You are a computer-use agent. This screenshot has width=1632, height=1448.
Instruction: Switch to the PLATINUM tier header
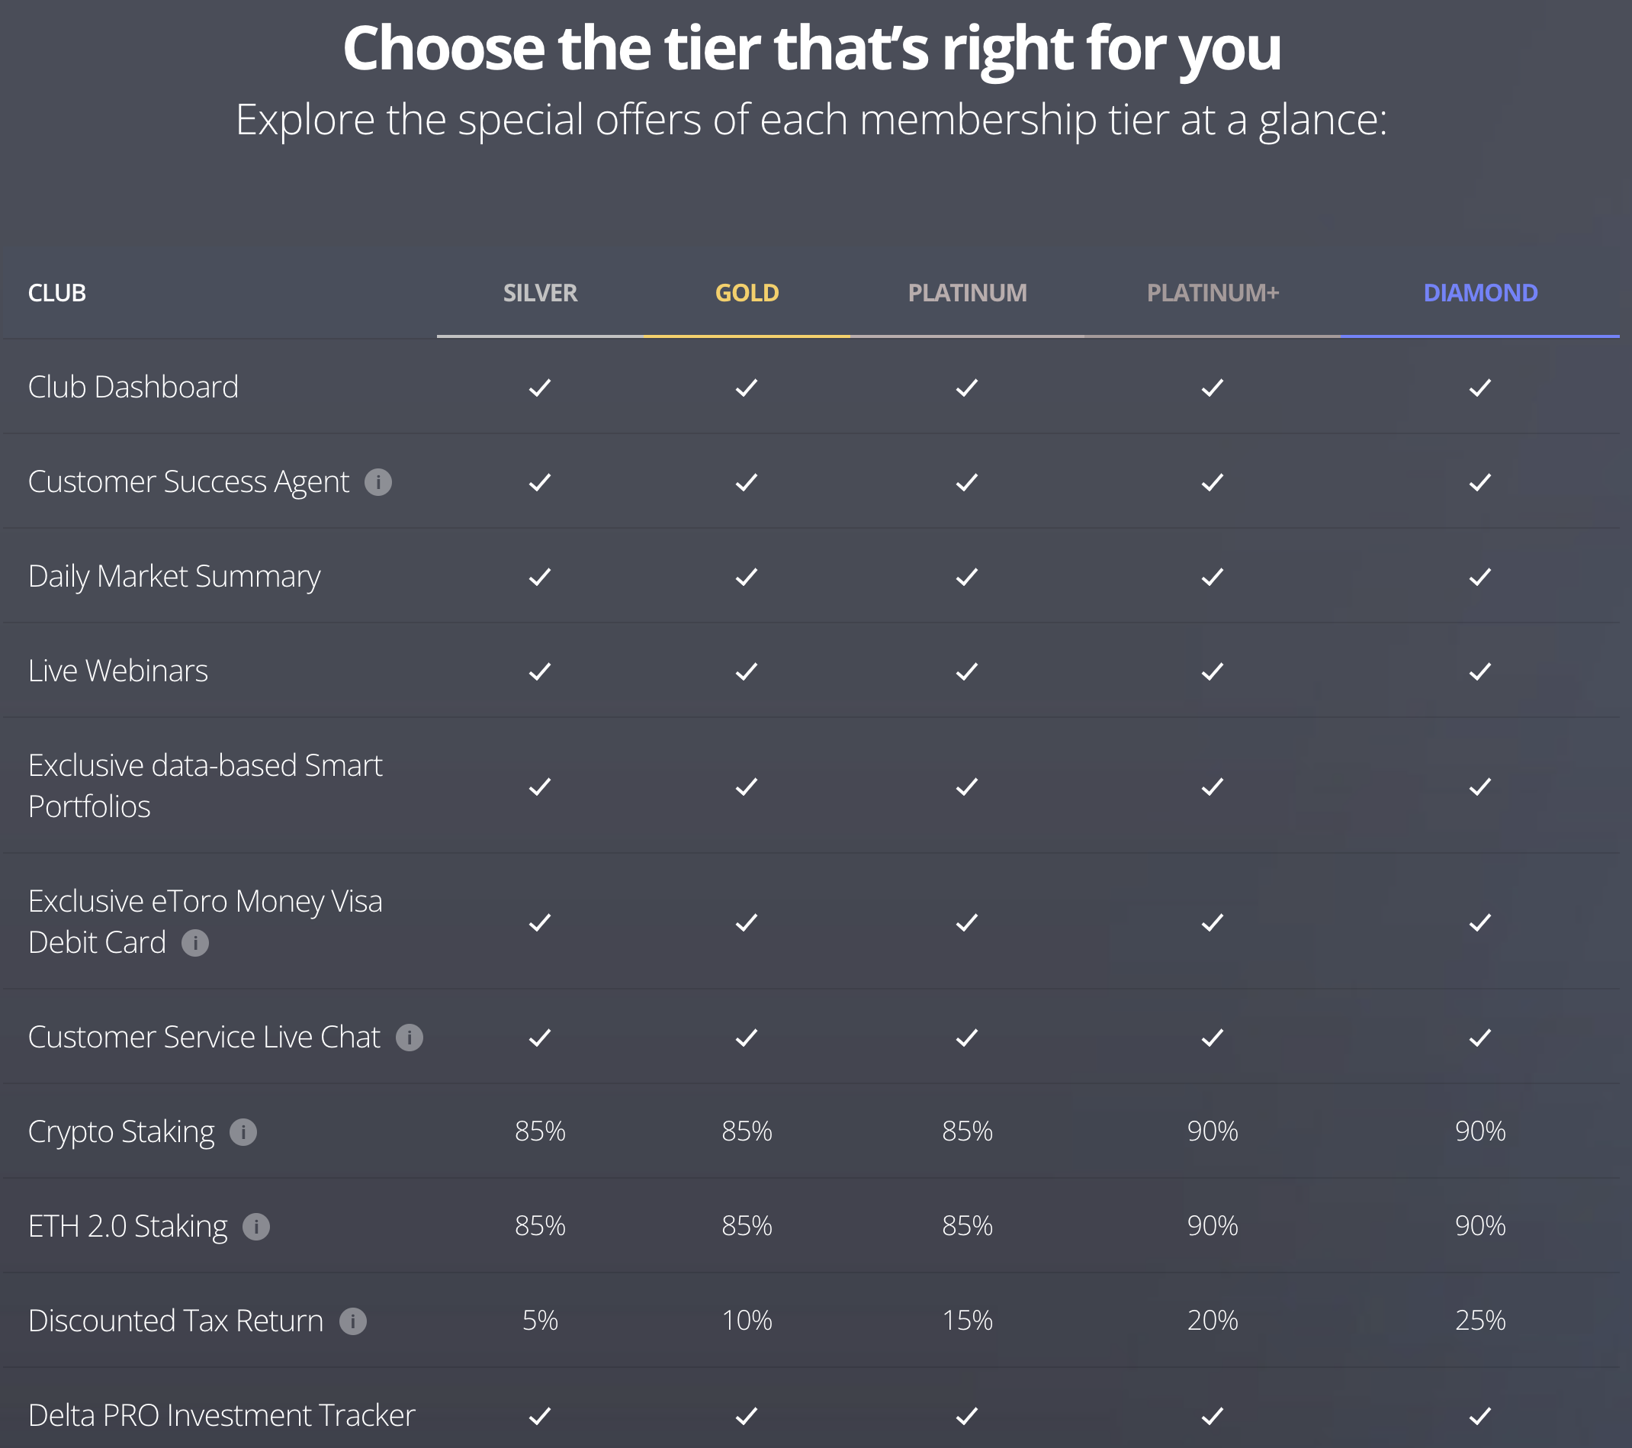[967, 293]
